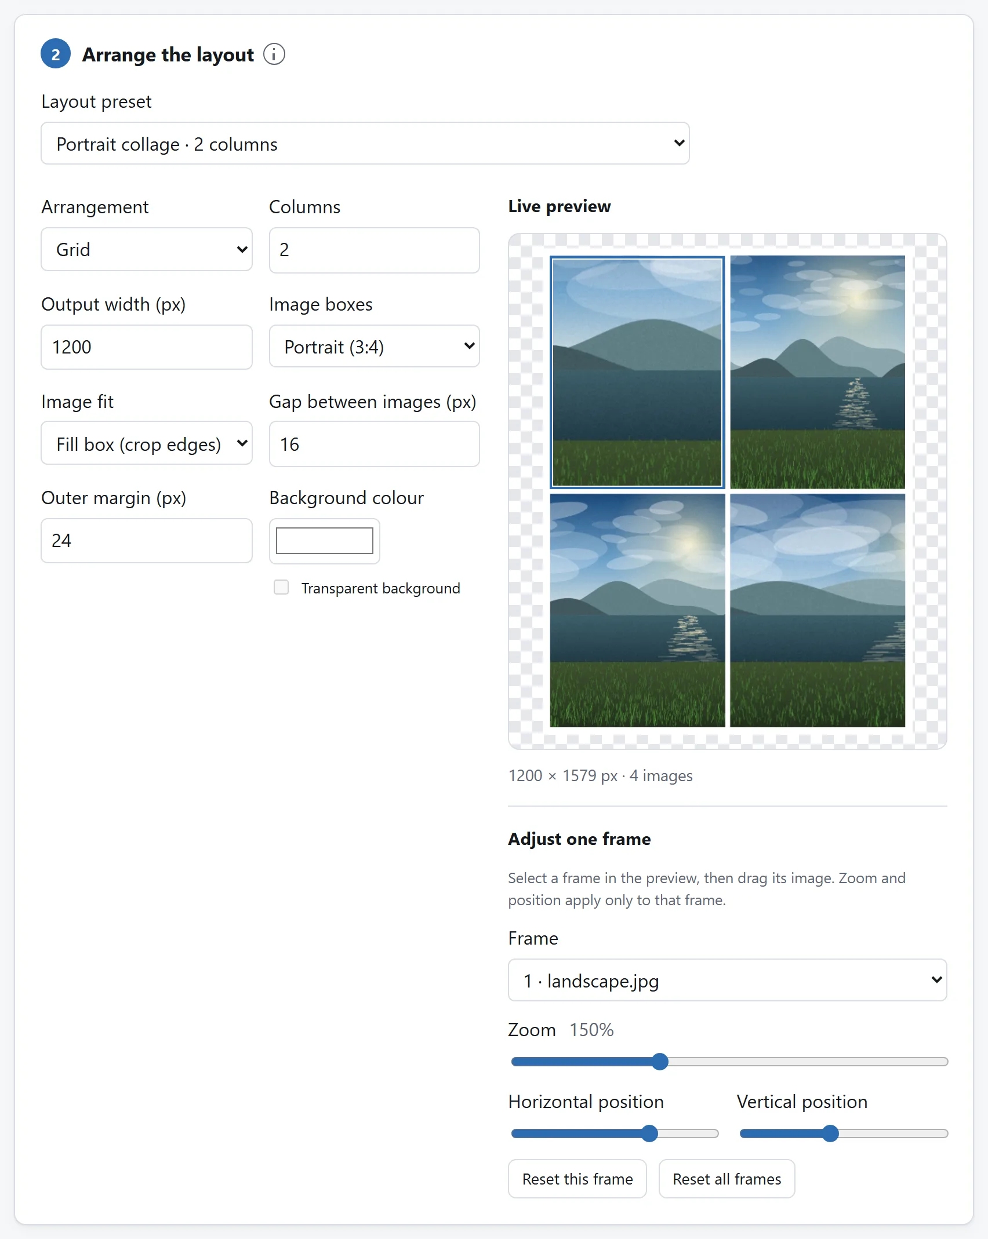The height and width of the screenshot is (1239, 988).
Task: Click the Zoom slider handle
Action: tap(660, 1062)
